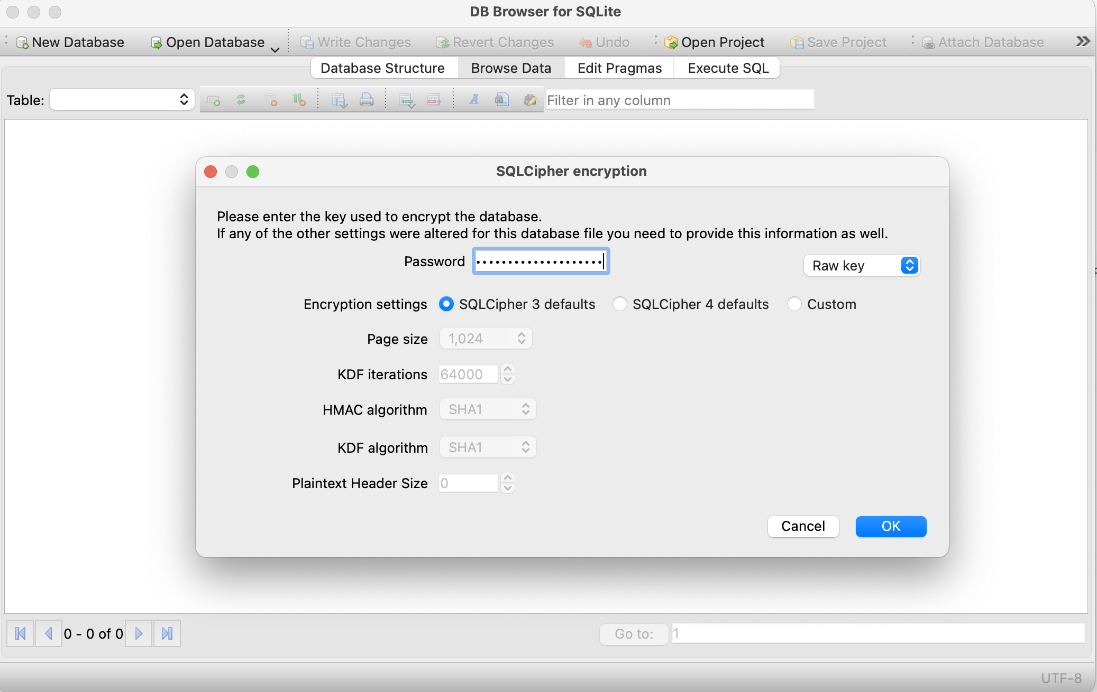The height and width of the screenshot is (692, 1097).
Task: Switch to Database Structure tab
Action: [x=382, y=68]
